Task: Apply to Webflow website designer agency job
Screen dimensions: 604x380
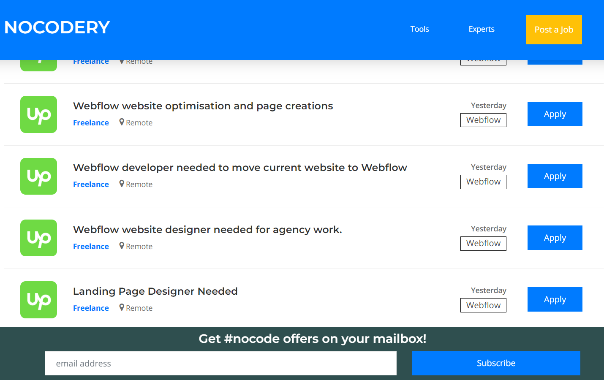Action: tap(555, 238)
